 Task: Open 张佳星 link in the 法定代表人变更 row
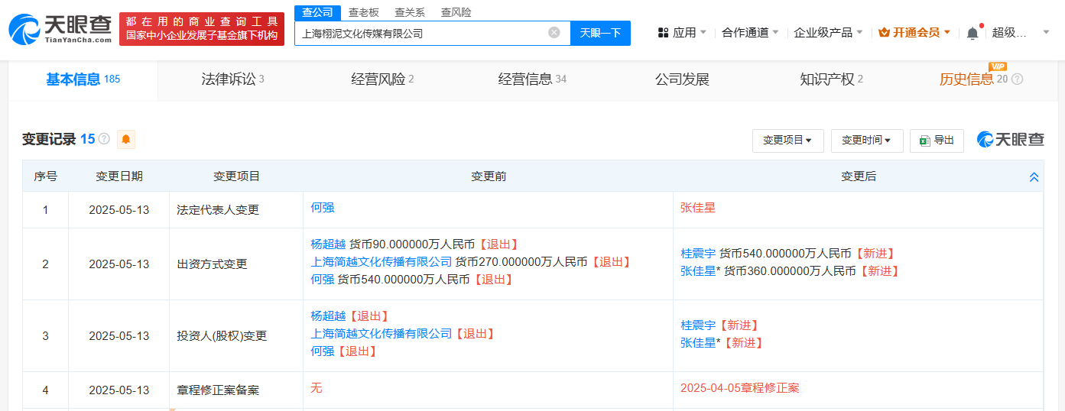(698, 207)
